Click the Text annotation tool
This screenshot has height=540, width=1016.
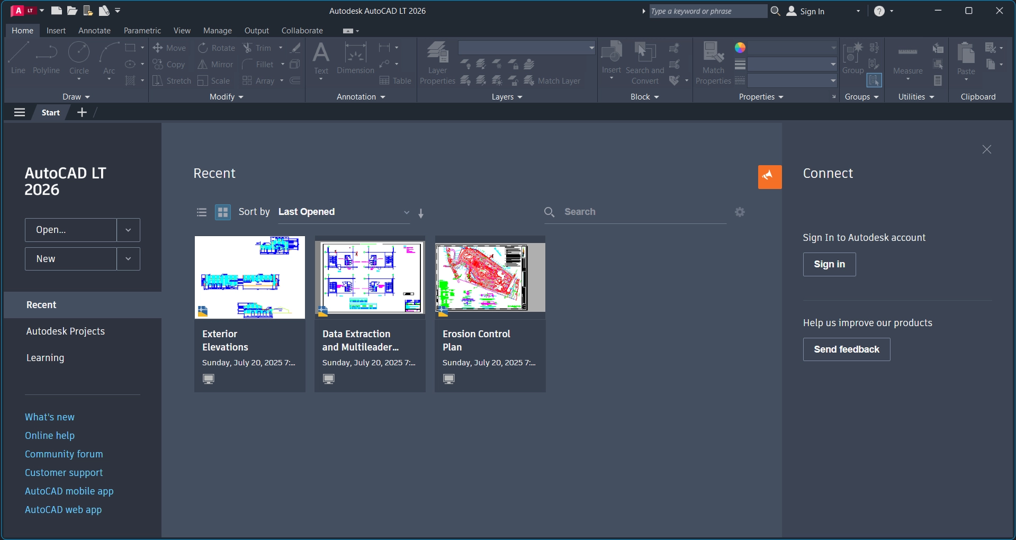click(x=321, y=58)
